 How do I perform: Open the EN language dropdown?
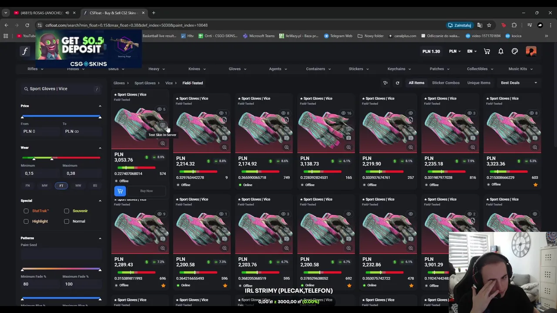[x=472, y=51]
